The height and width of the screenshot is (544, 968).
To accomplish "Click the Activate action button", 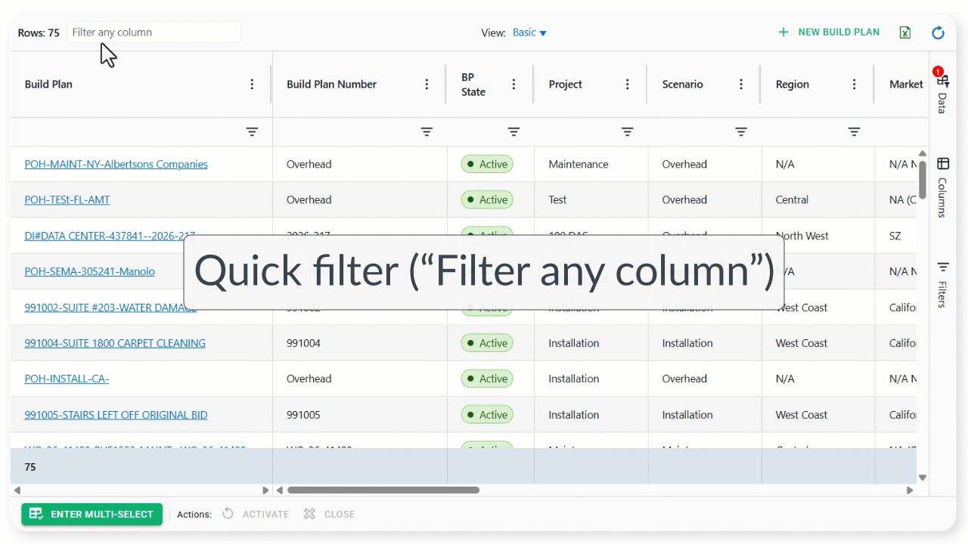I will coord(256,514).
